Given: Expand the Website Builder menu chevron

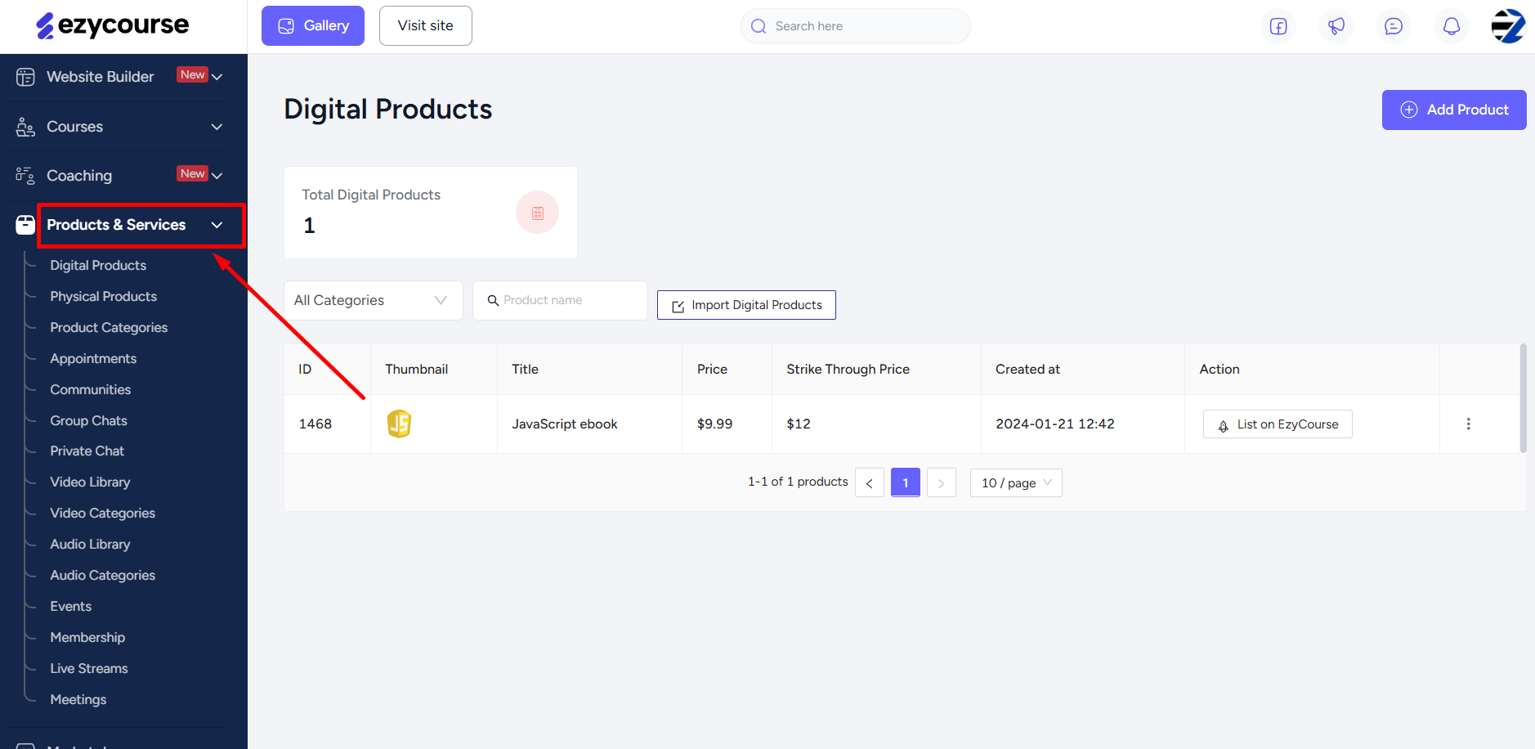Looking at the screenshot, I should pyautogui.click(x=217, y=76).
